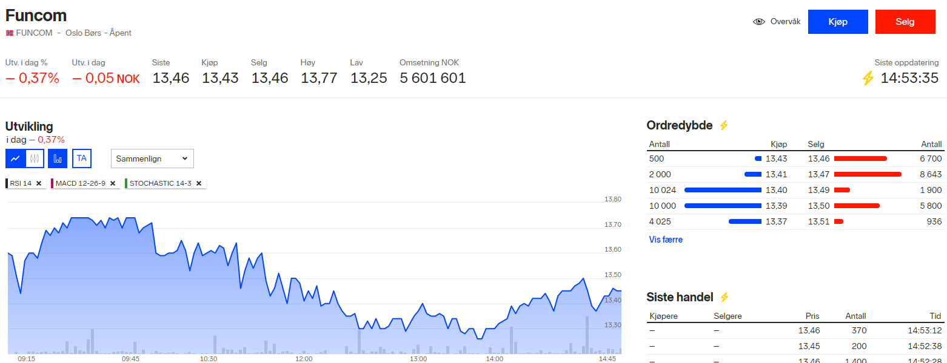Click the Omsetning NOK value 5 601 601
Viewport: 947px width, 363px height.
click(432, 78)
